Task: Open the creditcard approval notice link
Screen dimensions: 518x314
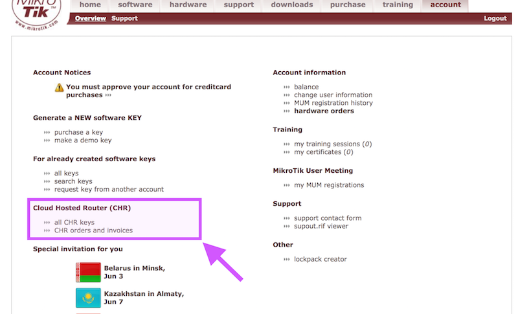Action: (148, 91)
